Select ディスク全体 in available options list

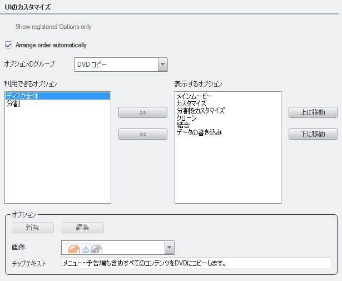pyautogui.click(x=58, y=96)
